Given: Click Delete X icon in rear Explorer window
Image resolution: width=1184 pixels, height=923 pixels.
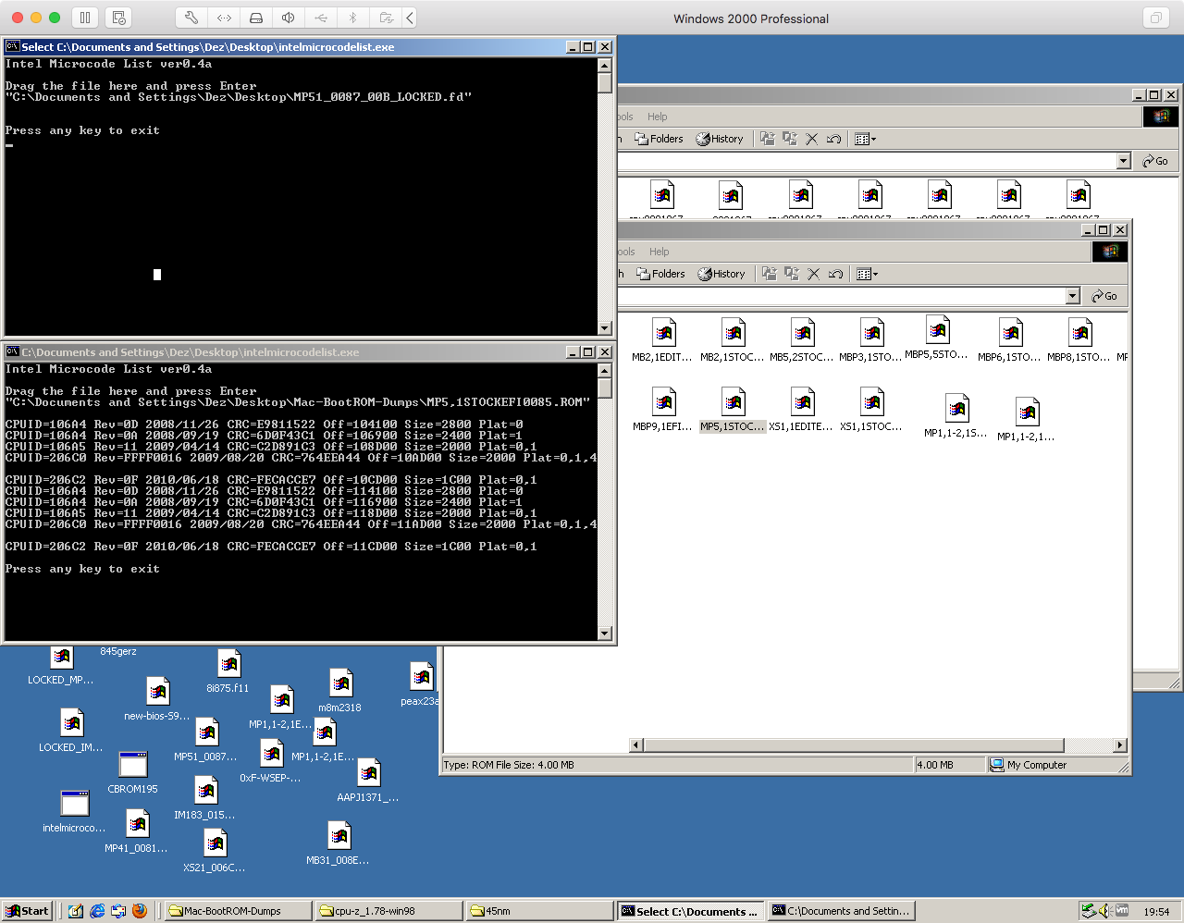Looking at the screenshot, I should pyautogui.click(x=811, y=139).
